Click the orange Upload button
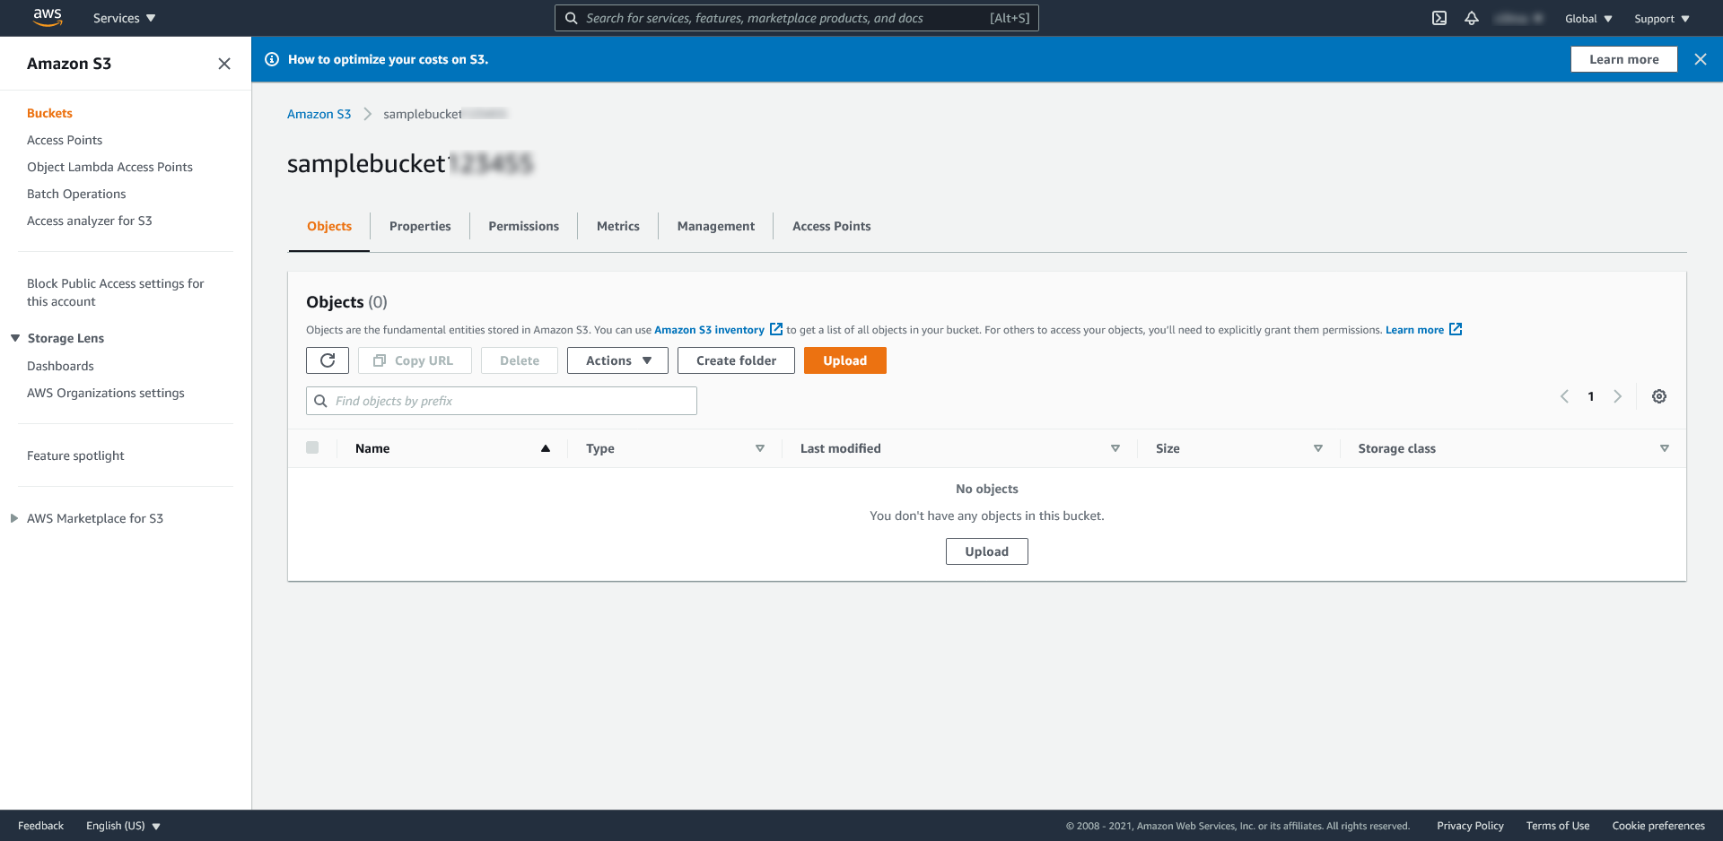1723x841 pixels. point(845,360)
